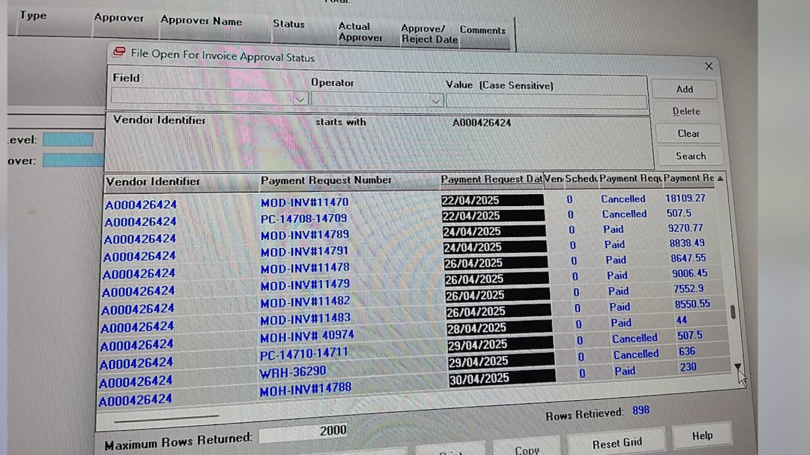Viewport: 810px width, 455px height.
Task: Click the Add button
Action: (684, 89)
